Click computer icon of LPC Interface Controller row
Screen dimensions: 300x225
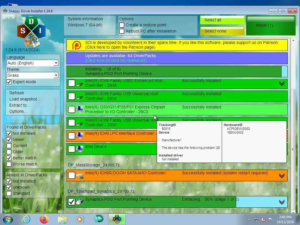(x=80, y=136)
